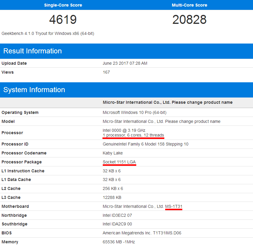Screen dimensions: 253x246
Task: Click the L1 Instruction Cache label
Action: click(x=23, y=171)
